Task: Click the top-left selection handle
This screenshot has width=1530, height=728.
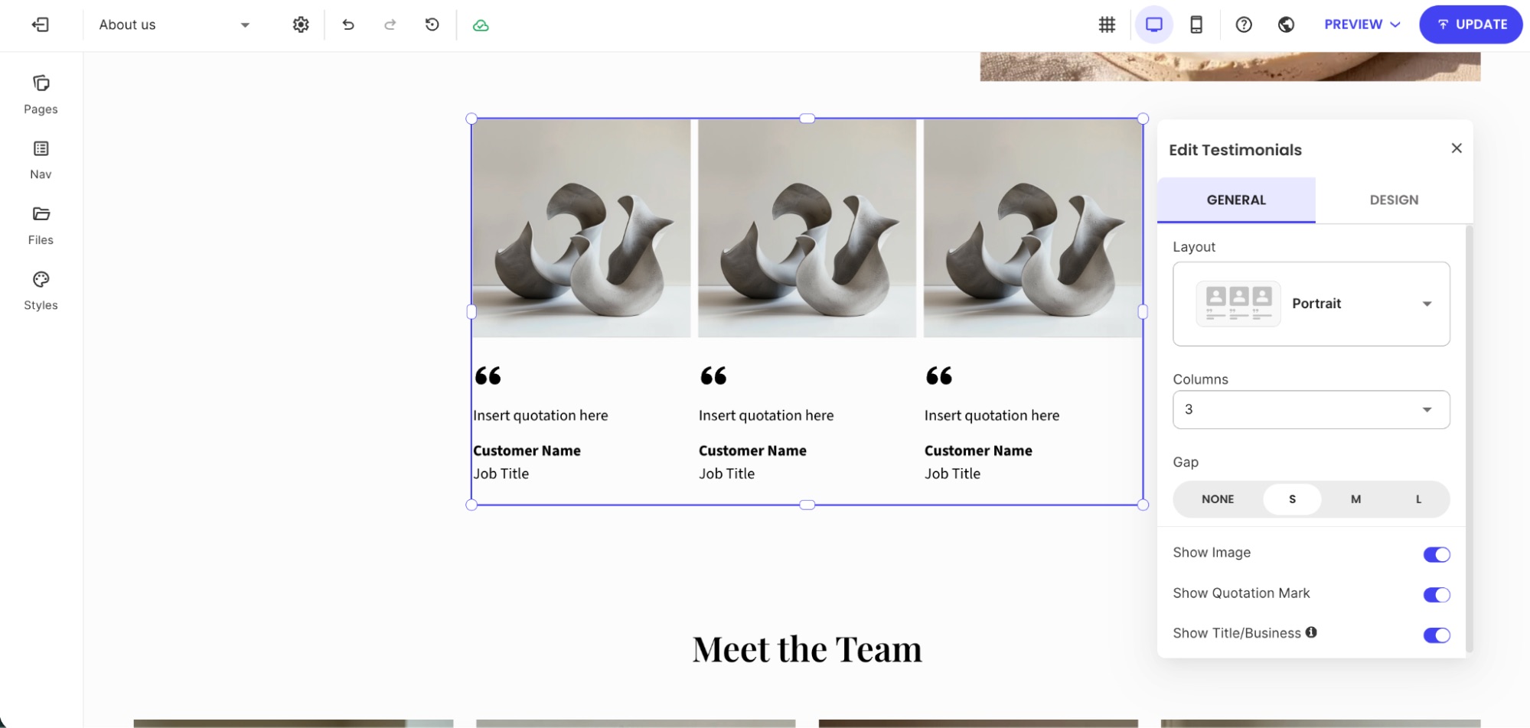Action: pos(471,119)
